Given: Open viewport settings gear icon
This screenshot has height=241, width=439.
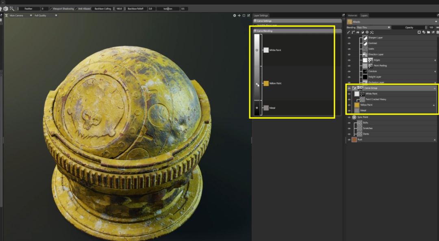Looking at the screenshot, I should 235,15.
